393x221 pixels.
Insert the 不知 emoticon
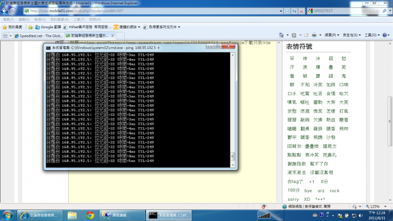pos(305,85)
